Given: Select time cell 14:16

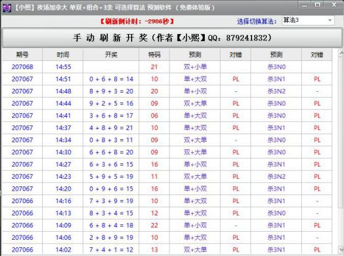Looking at the screenshot, I should coord(63,201).
